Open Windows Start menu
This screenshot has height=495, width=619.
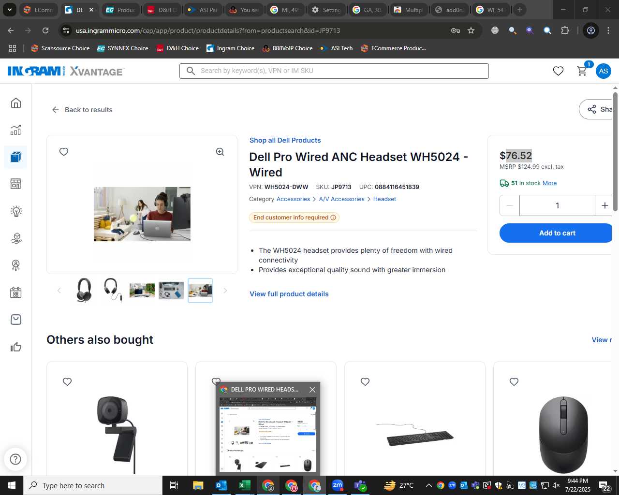tap(12, 485)
